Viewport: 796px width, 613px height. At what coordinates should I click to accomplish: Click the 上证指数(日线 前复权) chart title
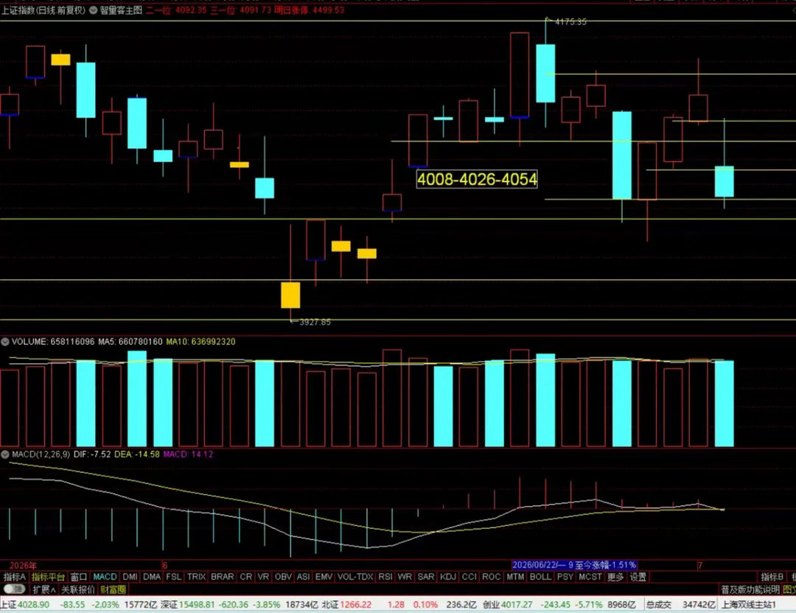pyautogui.click(x=43, y=10)
